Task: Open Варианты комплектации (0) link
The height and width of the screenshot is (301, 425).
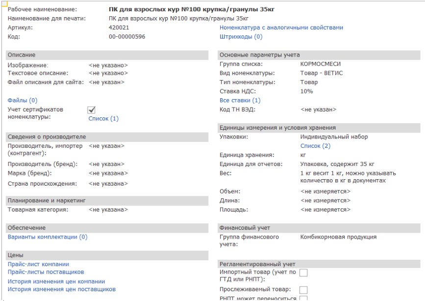Action: [x=48, y=237]
